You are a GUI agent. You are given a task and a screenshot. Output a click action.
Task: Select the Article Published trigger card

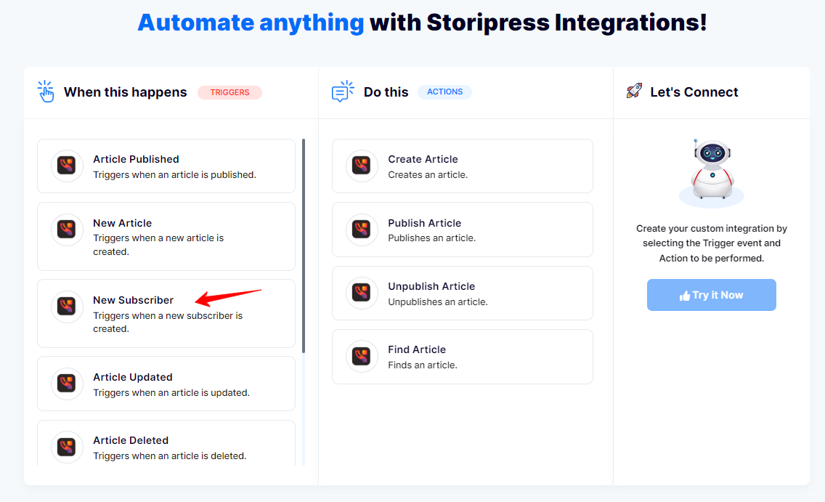[x=166, y=166]
